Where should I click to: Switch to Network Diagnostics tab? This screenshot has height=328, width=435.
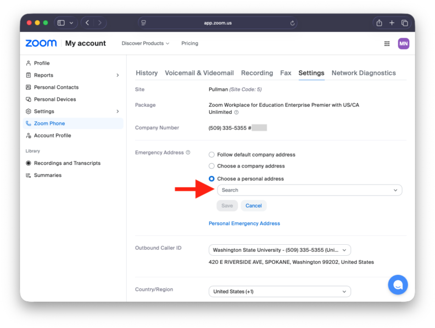pyautogui.click(x=364, y=73)
